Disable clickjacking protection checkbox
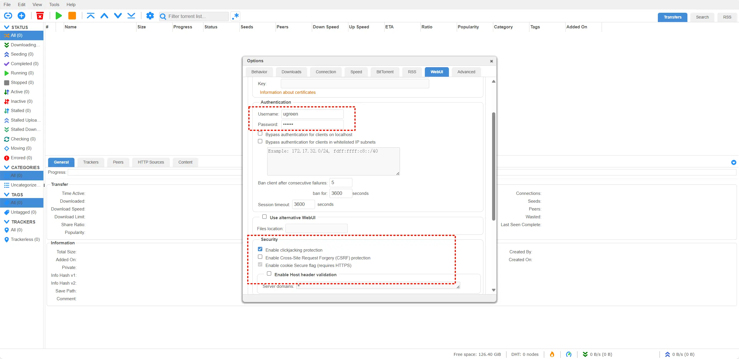Screen dimensions: 739x359 [260, 249]
